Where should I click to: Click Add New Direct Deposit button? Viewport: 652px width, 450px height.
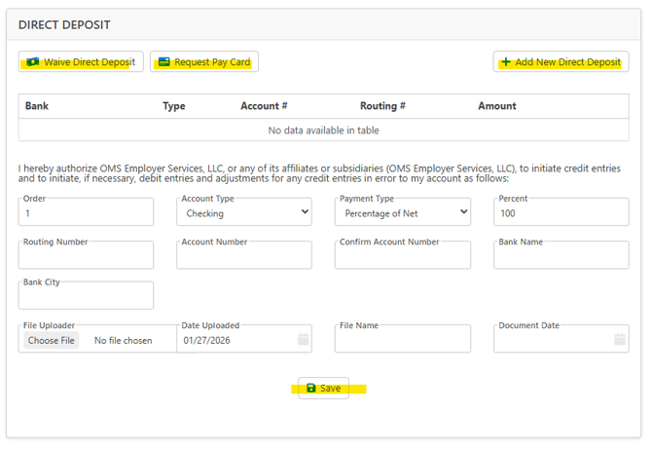(561, 62)
